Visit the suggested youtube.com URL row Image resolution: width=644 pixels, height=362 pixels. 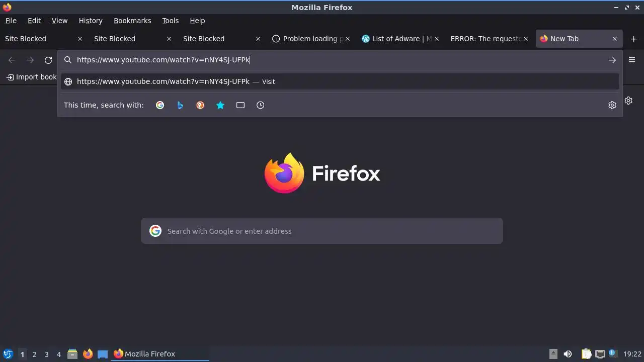point(340,81)
